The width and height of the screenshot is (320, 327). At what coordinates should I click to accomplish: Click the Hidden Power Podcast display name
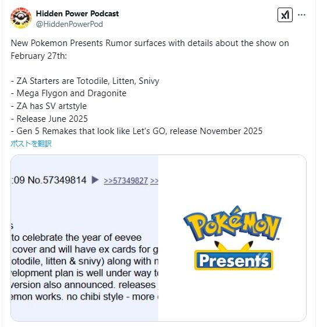(77, 13)
